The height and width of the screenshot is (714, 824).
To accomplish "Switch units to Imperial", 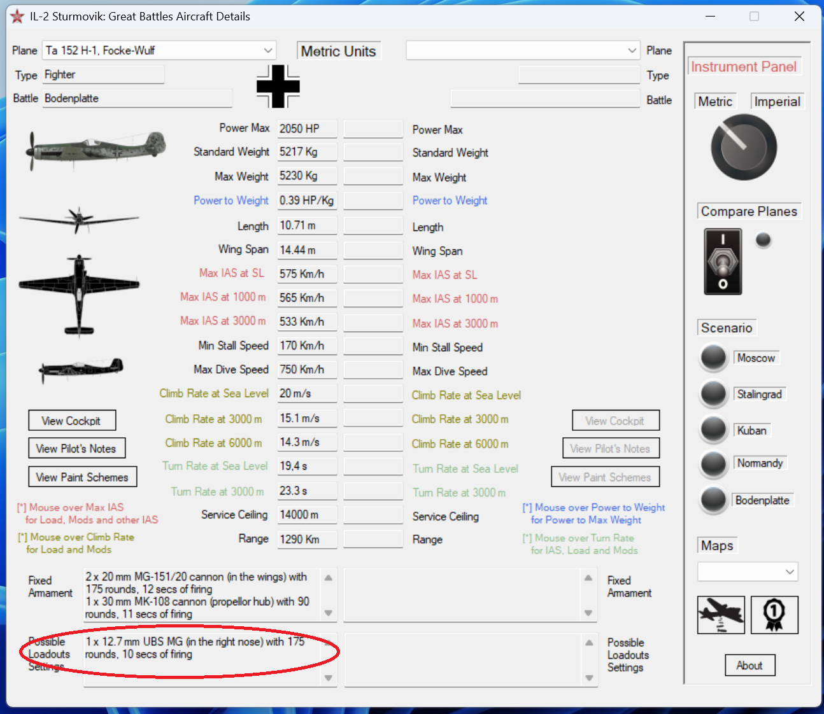I will (777, 102).
